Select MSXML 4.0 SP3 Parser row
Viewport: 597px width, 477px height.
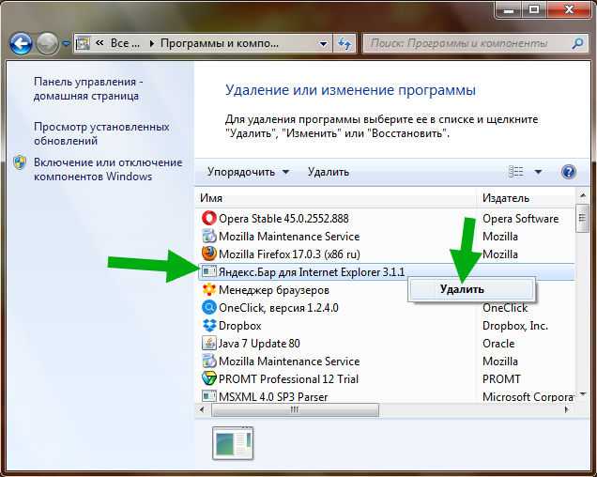coord(385,396)
